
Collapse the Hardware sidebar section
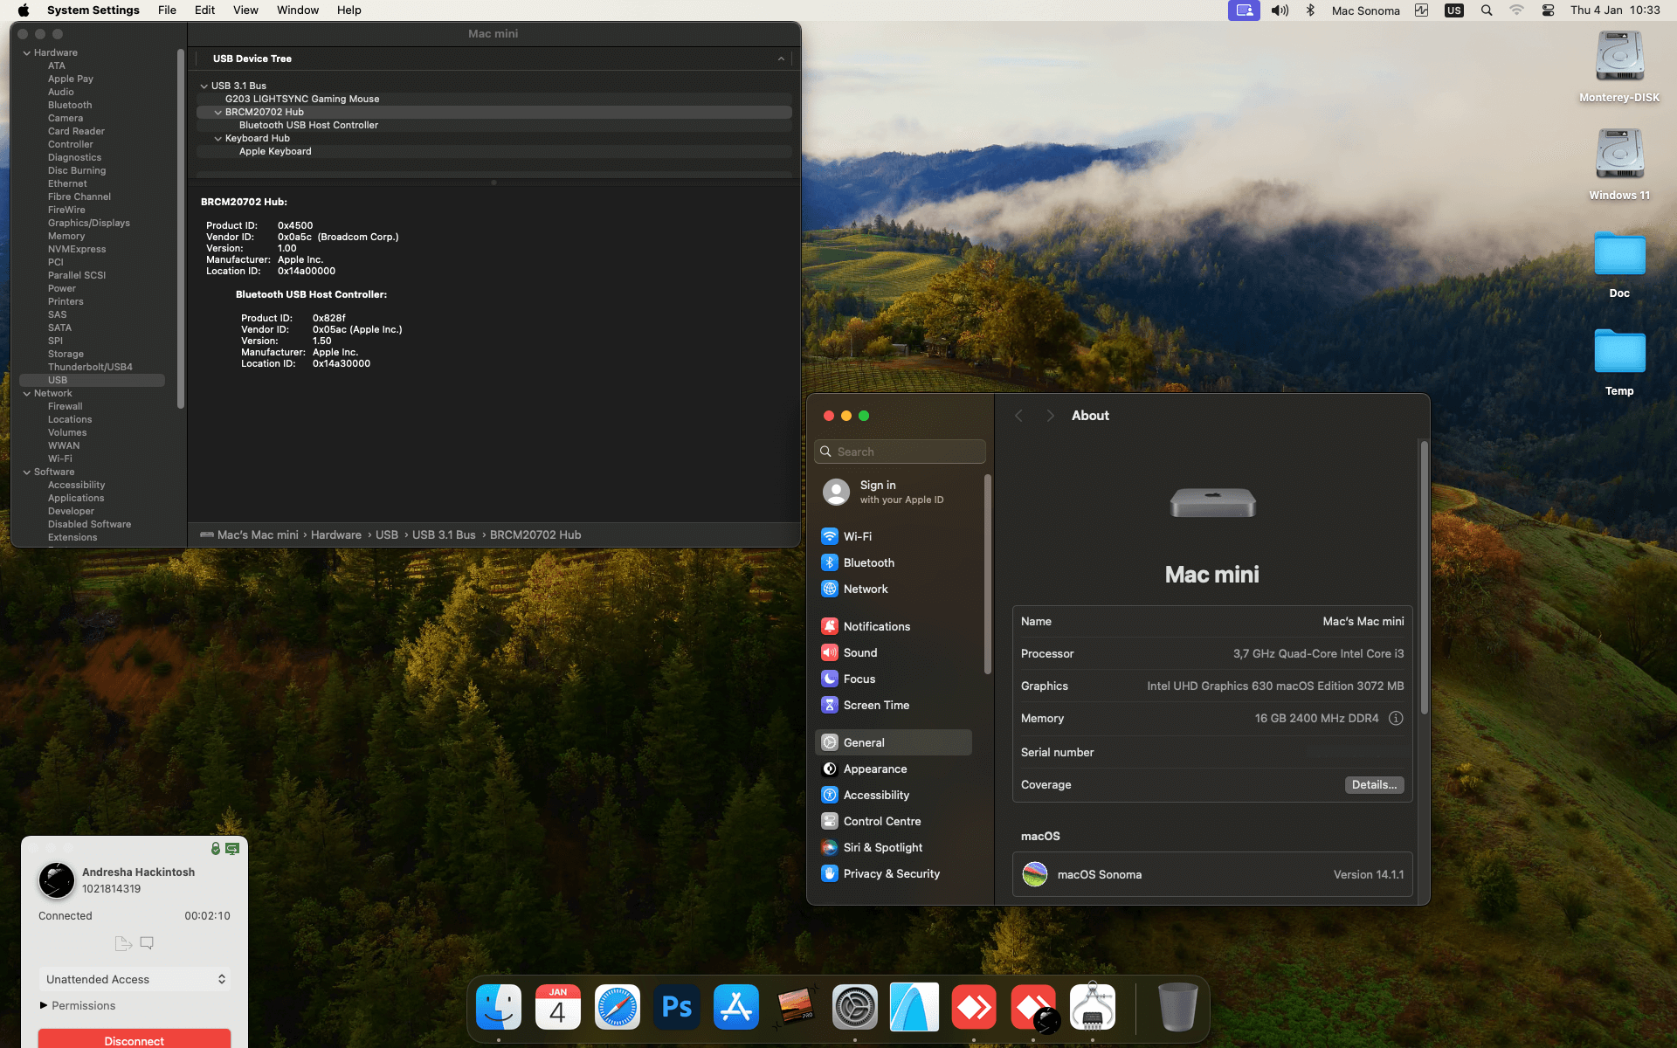[x=27, y=52]
